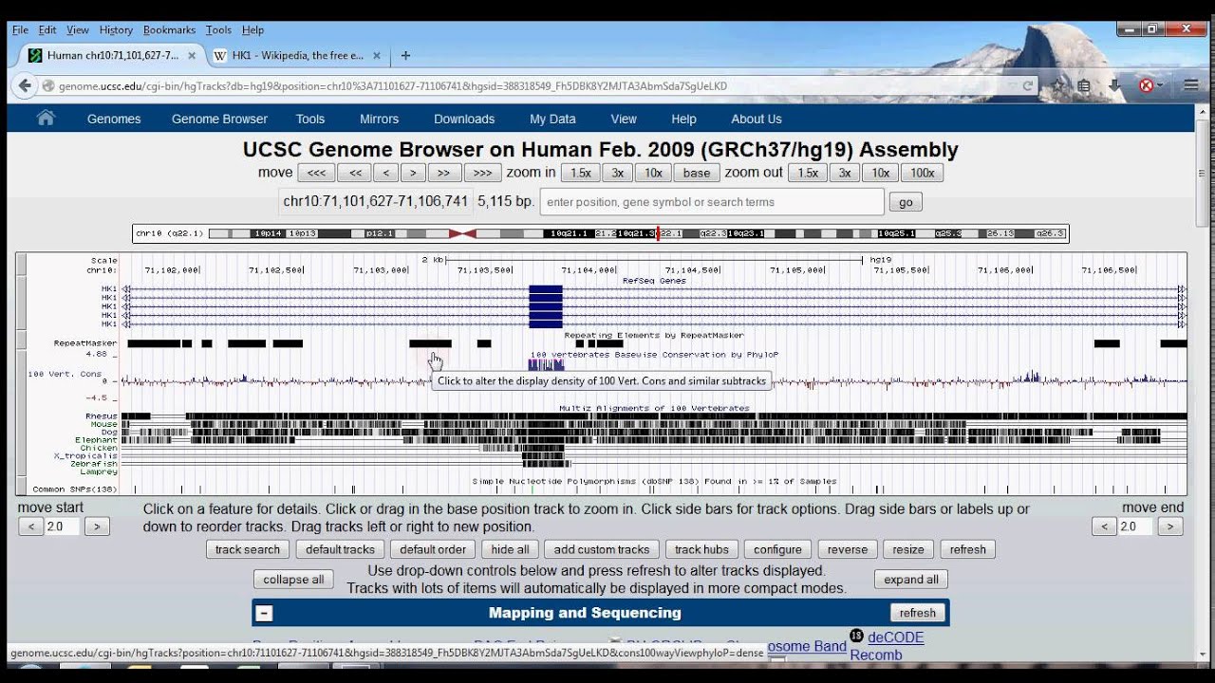Open Firefox History menu
Screen dimensions: 1215x683
(x=116, y=29)
